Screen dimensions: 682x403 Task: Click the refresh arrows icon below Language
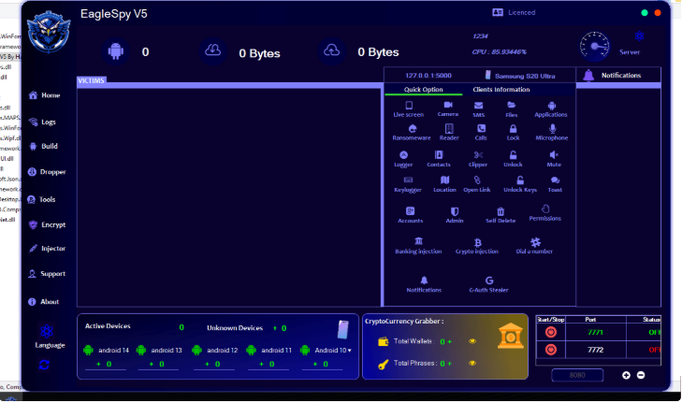tap(44, 365)
